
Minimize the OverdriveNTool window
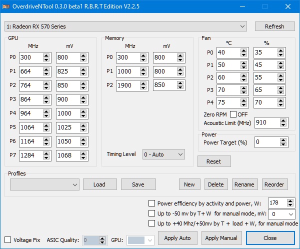click(x=242, y=6)
